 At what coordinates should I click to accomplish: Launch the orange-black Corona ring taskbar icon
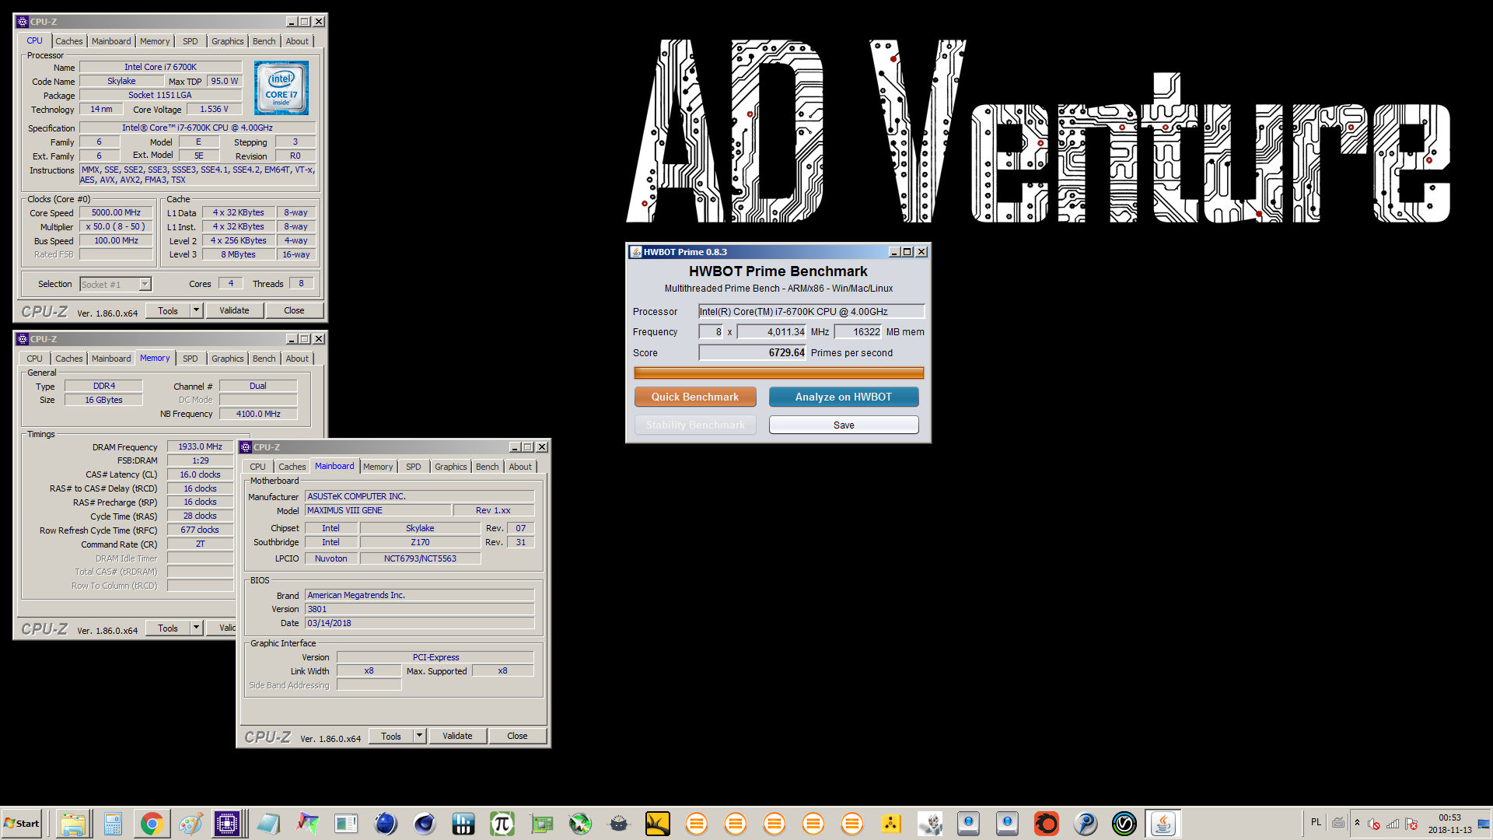point(1047,824)
